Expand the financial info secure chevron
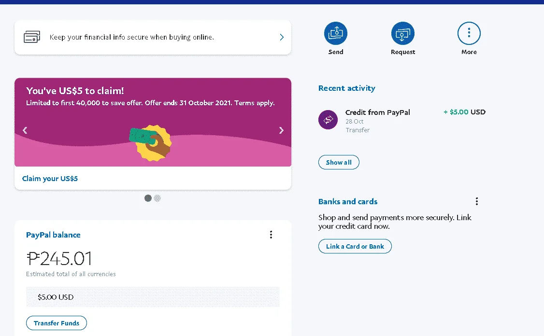The image size is (544, 336). [x=282, y=37]
